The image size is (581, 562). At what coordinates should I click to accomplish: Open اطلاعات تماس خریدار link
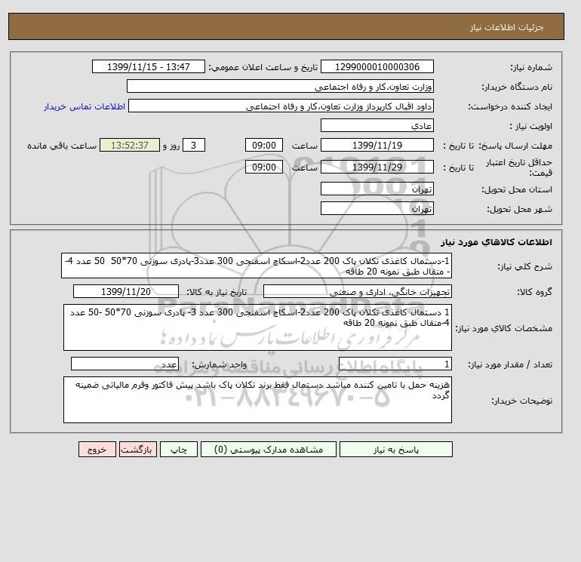(x=85, y=106)
